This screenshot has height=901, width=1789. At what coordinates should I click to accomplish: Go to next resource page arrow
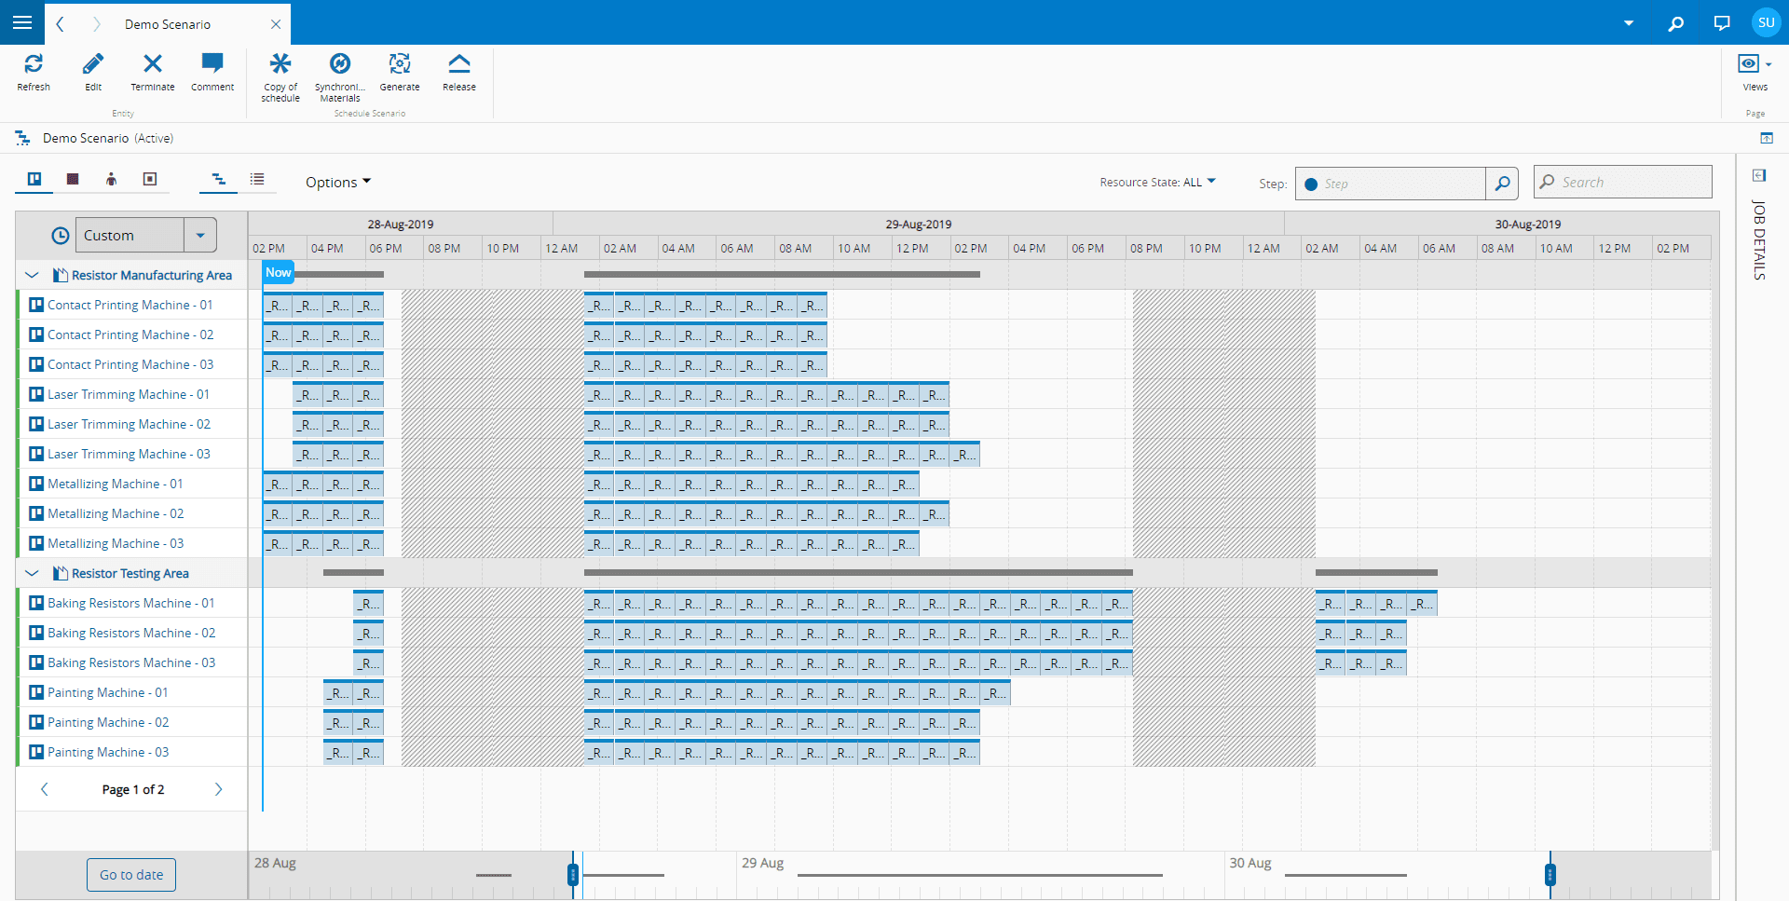coord(219,789)
